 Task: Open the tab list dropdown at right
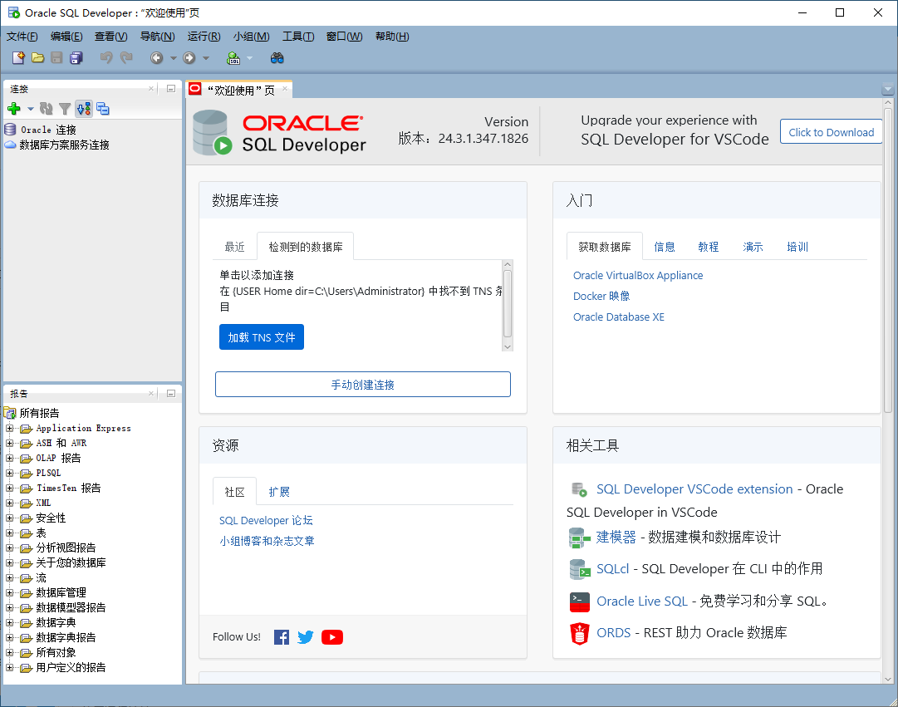(x=888, y=90)
